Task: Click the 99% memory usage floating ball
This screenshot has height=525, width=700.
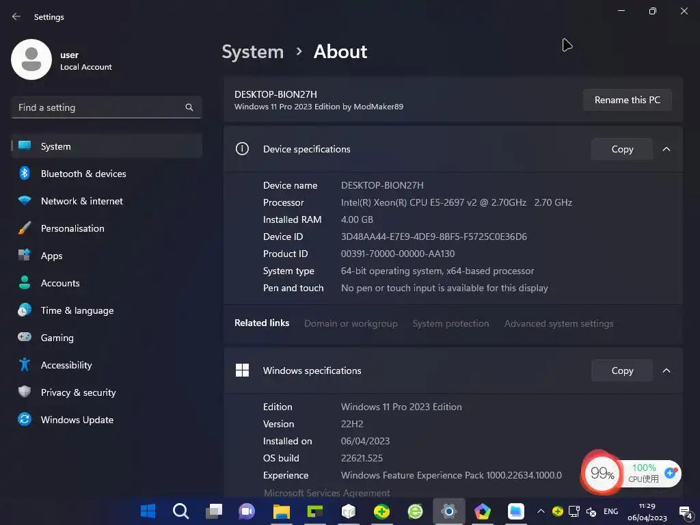Action: (x=602, y=473)
